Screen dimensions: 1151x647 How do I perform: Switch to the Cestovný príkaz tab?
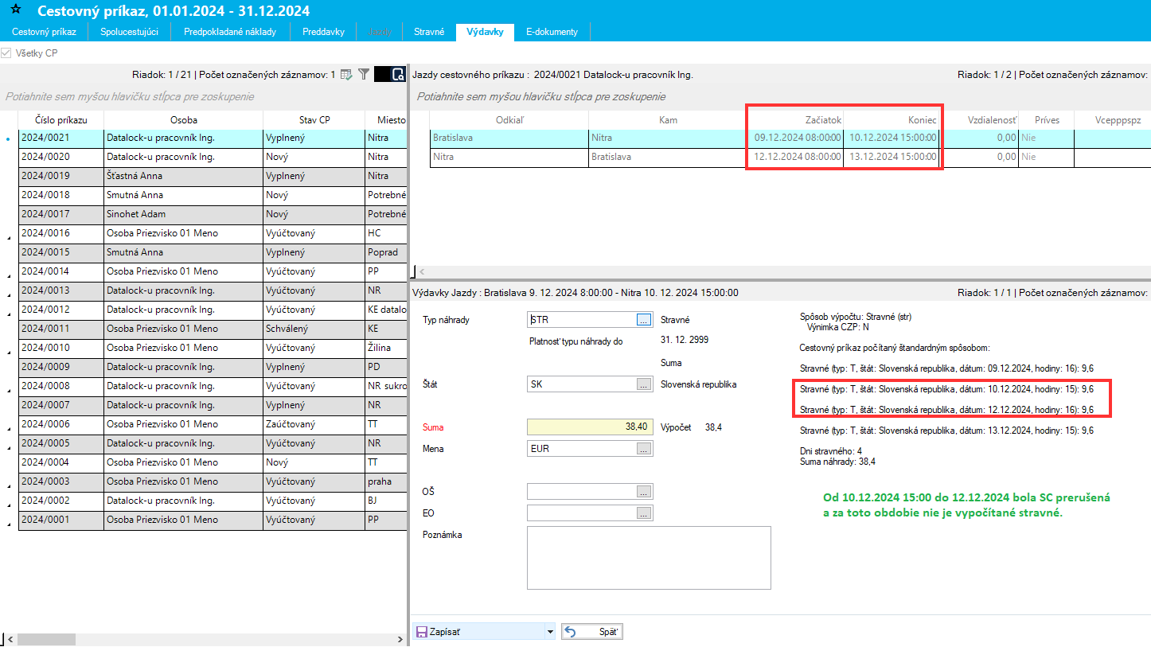tap(44, 32)
